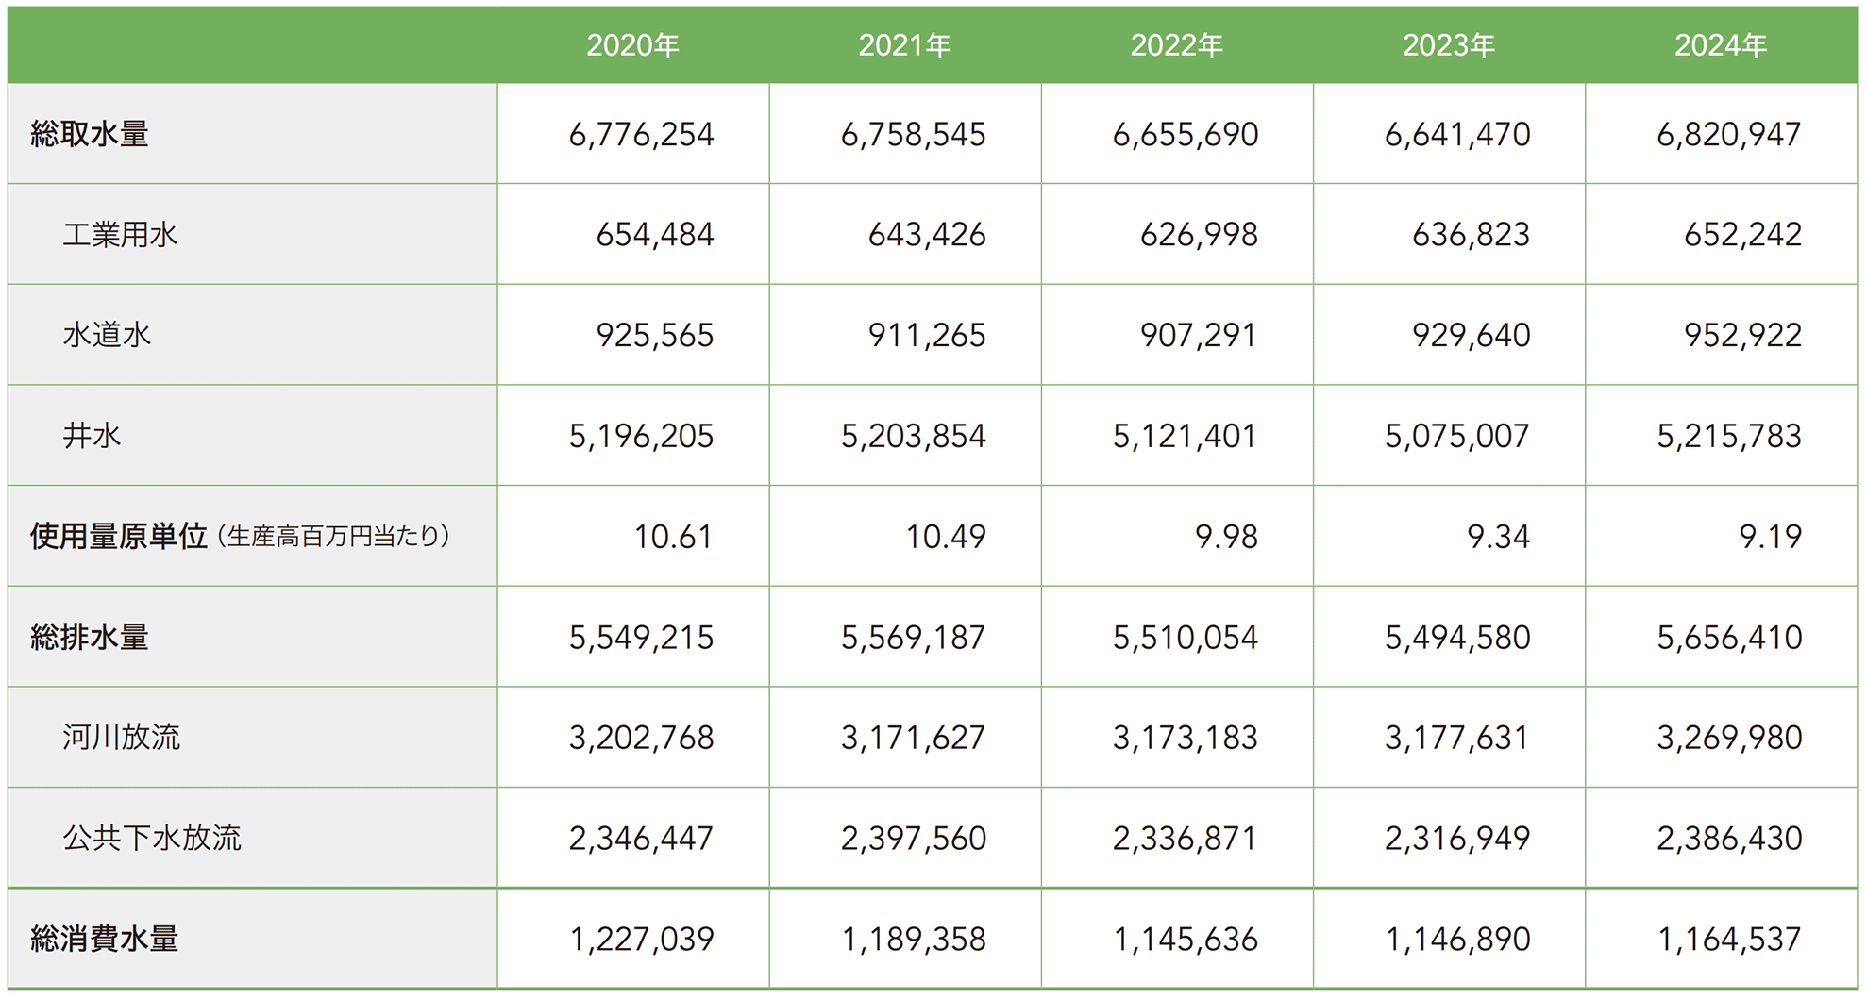Click the 5,075,007 well water cell
Screen dimensions: 1867x999
tap(1456, 436)
